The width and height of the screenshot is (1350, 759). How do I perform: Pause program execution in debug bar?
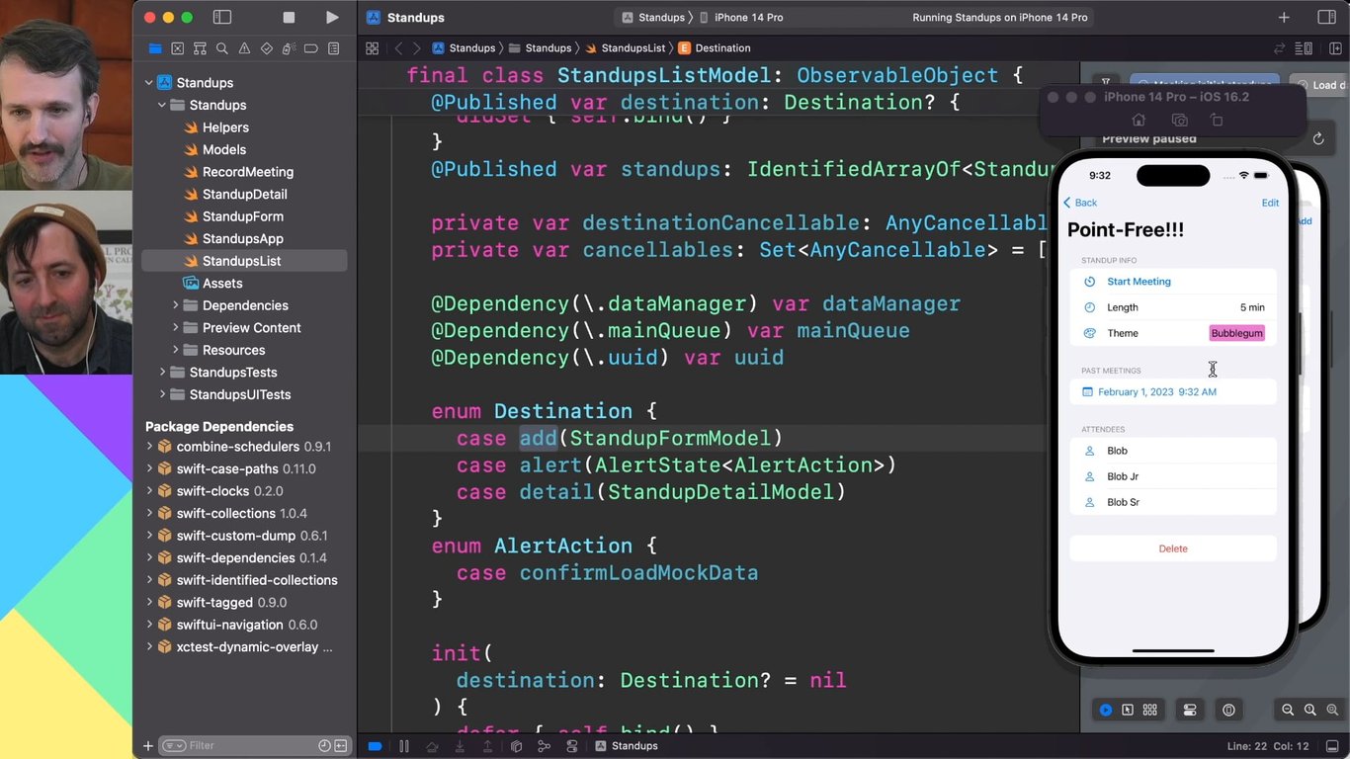pyautogui.click(x=403, y=746)
